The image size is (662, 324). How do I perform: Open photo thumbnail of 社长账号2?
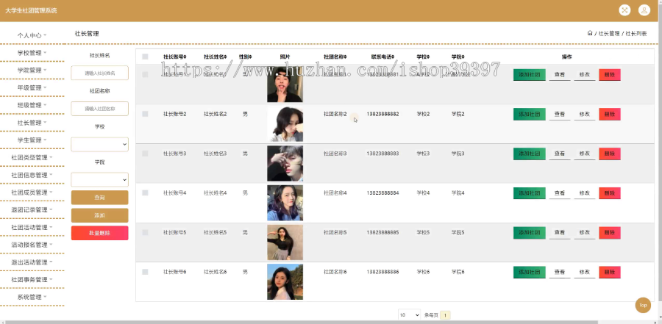[x=285, y=123]
